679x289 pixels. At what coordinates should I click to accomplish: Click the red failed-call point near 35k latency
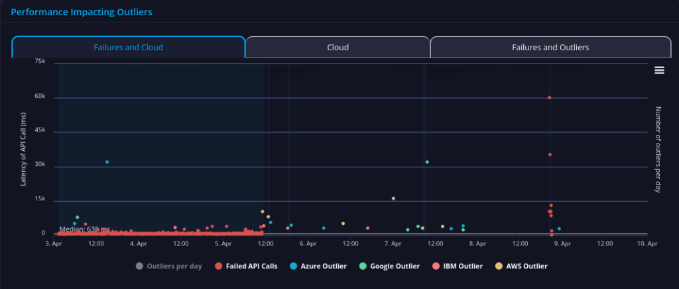pos(550,155)
